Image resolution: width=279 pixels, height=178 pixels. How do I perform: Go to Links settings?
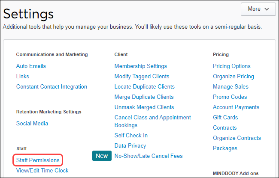[x=23, y=77]
